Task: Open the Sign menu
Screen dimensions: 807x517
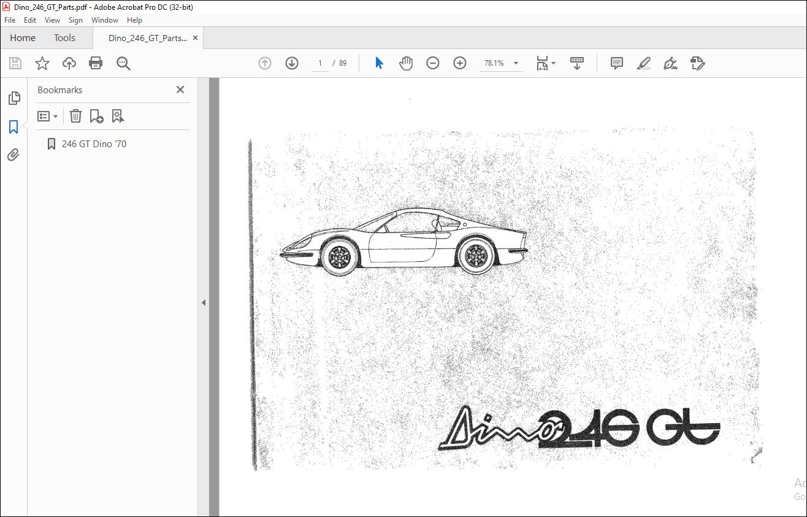Action: tap(75, 20)
